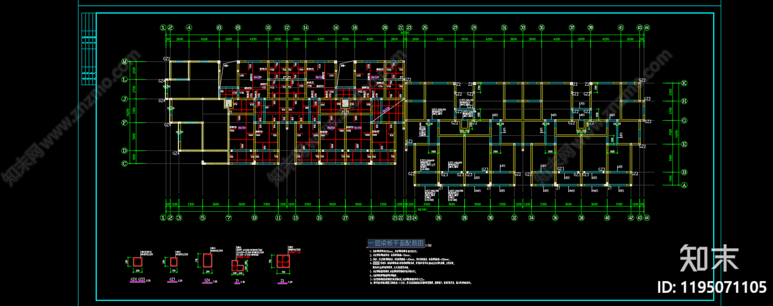Click grid axis bubble B
773x306 pixels.
click(x=684, y=172)
